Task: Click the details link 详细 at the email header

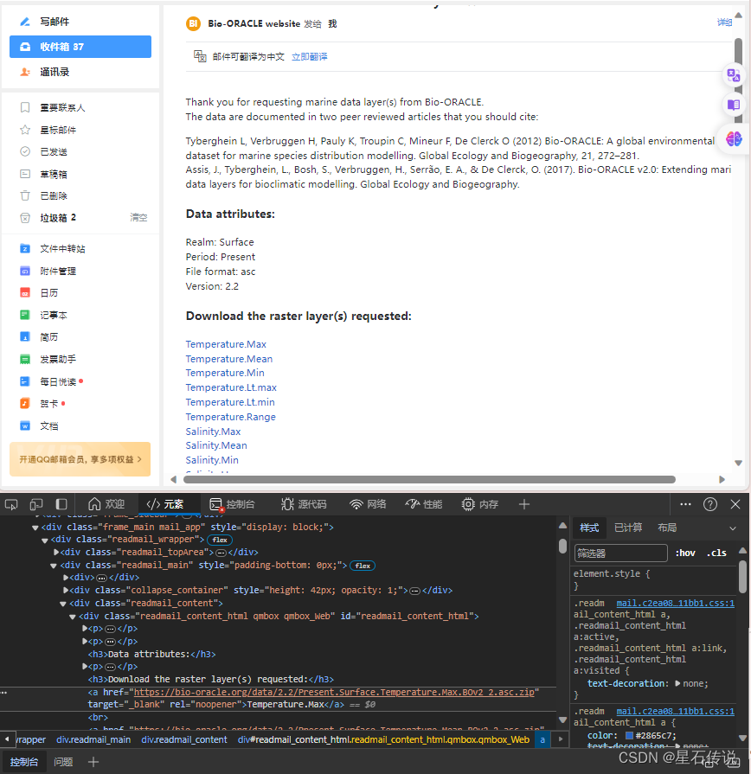Action: 724,22
